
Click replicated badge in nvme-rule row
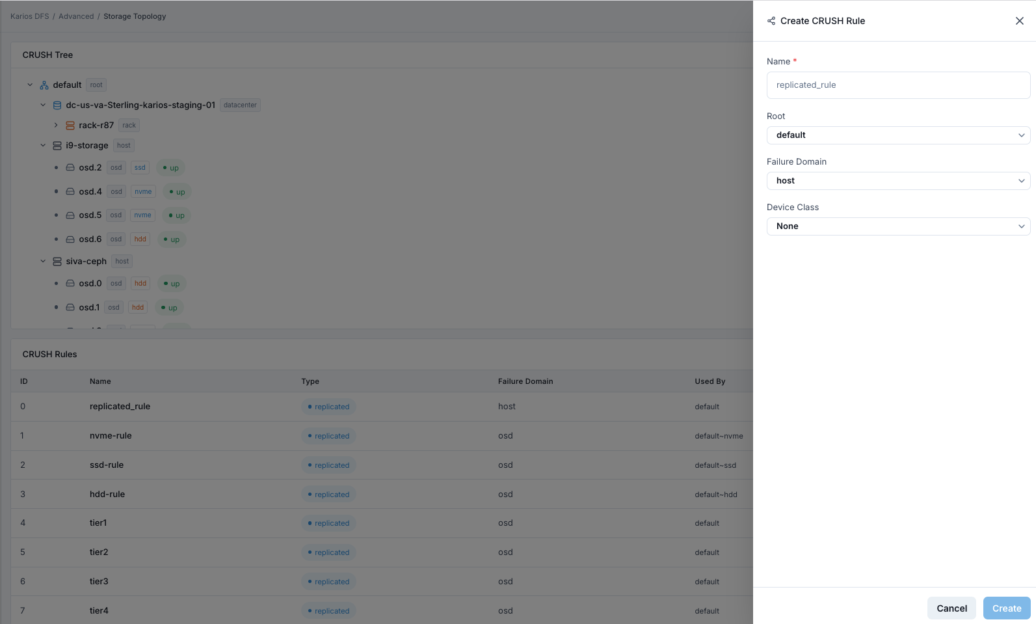(328, 436)
